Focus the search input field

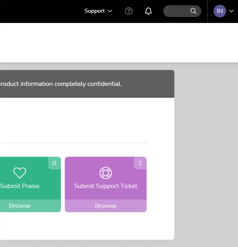(x=182, y=11)
